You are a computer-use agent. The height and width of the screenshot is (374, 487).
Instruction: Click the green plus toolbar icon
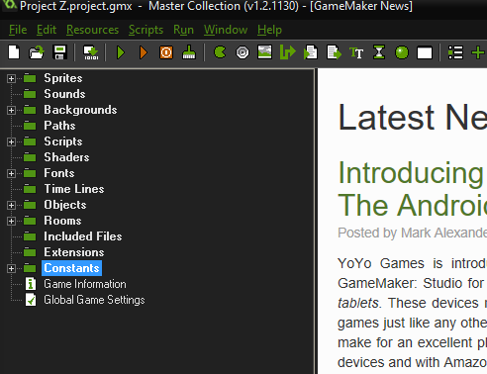[478, 52]
